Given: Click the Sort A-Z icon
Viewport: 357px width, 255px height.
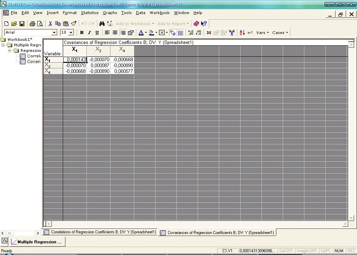Looking at the screenshot, I should click(242, 33).
